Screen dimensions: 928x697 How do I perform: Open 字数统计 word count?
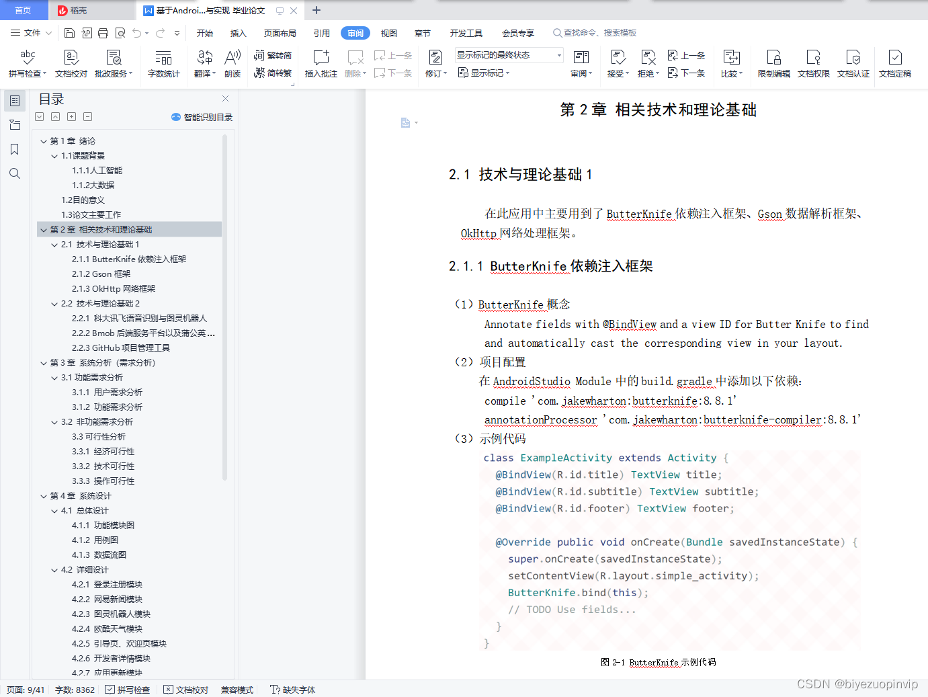(x=164, y=65)
